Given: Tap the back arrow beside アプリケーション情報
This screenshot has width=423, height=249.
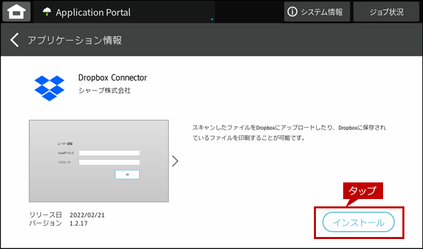Looking at the screenshot, I should [15, 40].
